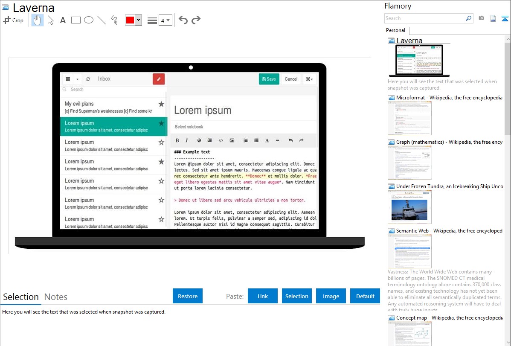
Task: Choose the text annotation tool
Action: 63,20
